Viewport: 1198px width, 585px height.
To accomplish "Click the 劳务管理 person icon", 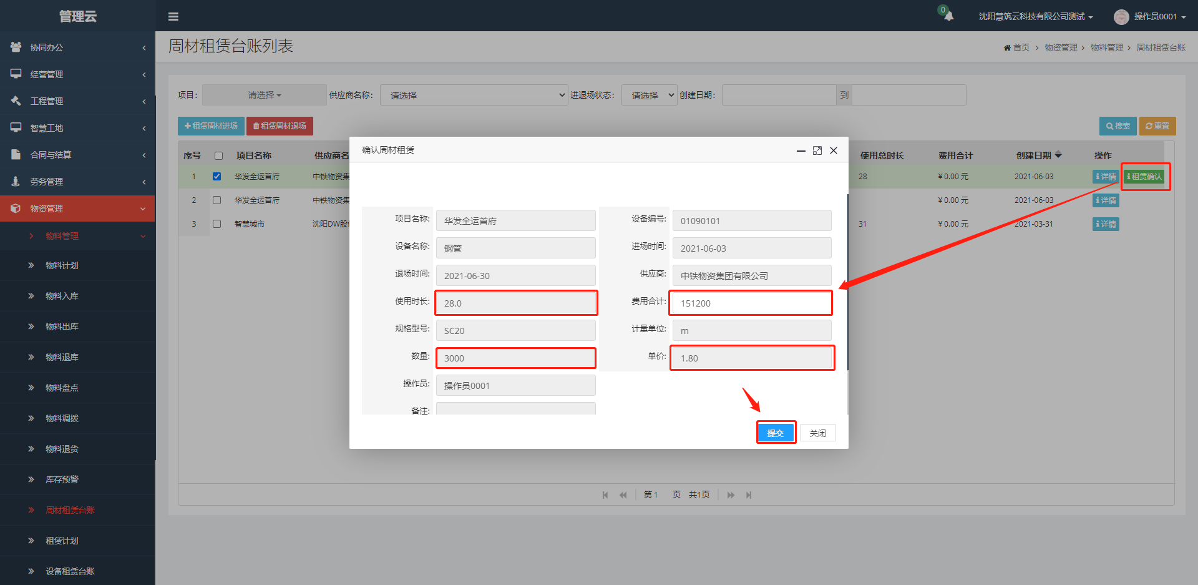I will (x=16, y=181).
